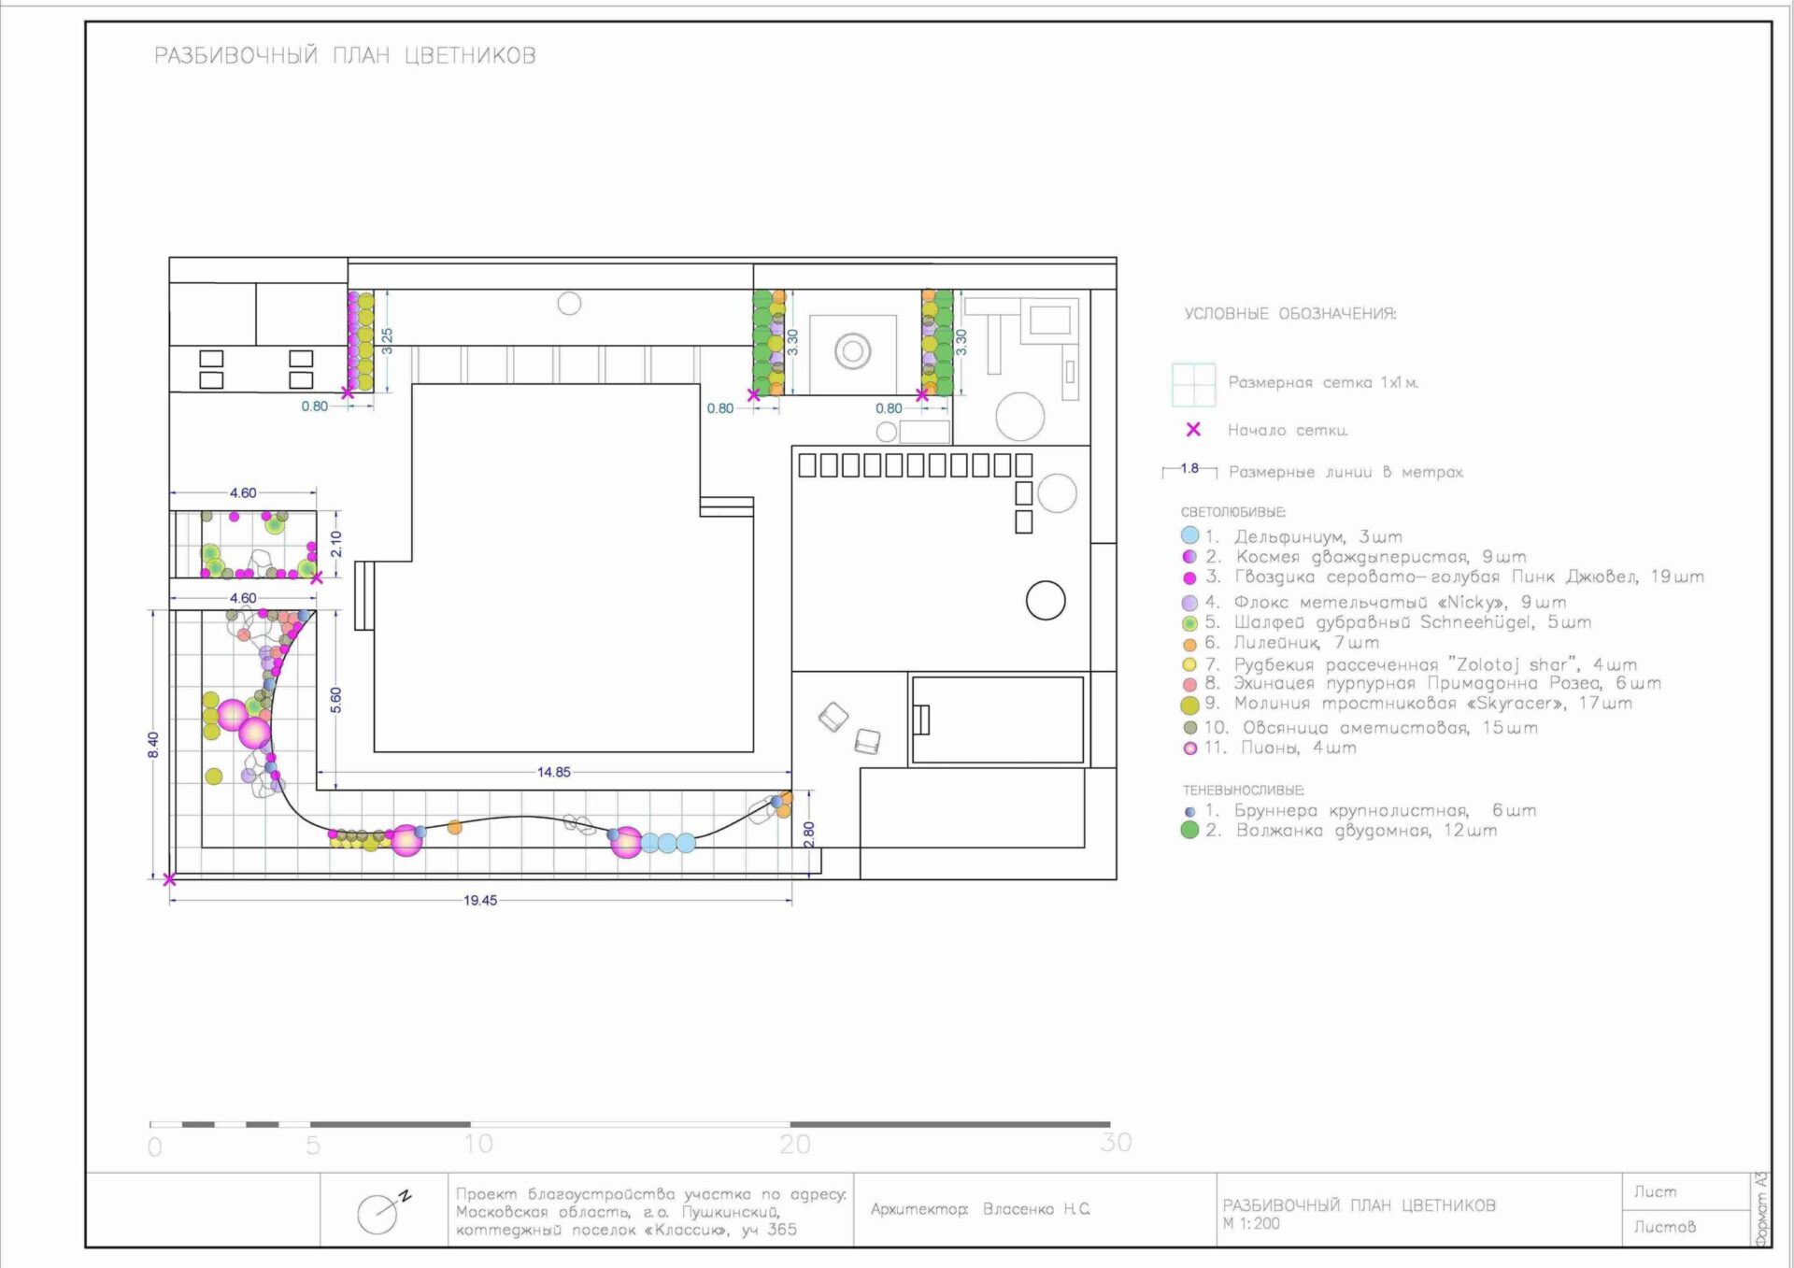Click the green Волжанка двудомная legend circle
Viewport: 1794px width, 1268px height.
(1189, 830)
